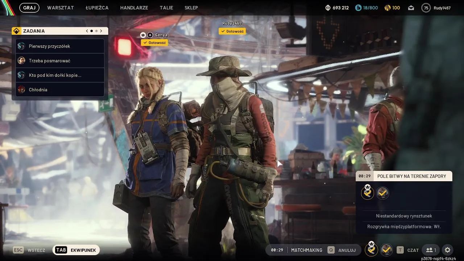The height and width of the screenshot is (261, 464).
Task: Click the gold striped coin icon
Action: 387,8
